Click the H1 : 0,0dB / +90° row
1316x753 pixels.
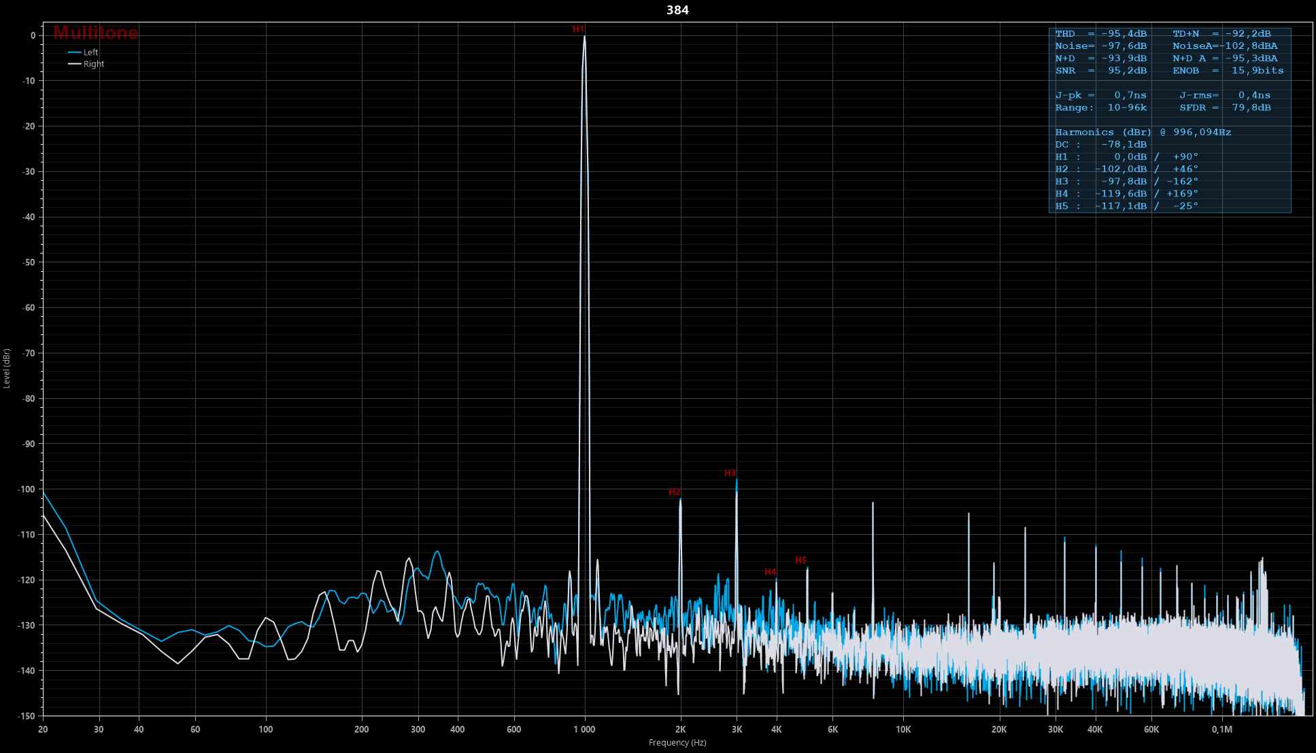1127,156
